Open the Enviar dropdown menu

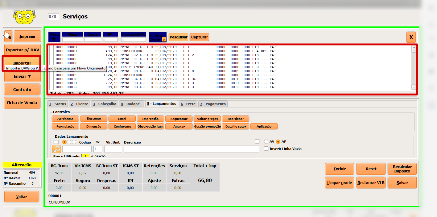22,76
